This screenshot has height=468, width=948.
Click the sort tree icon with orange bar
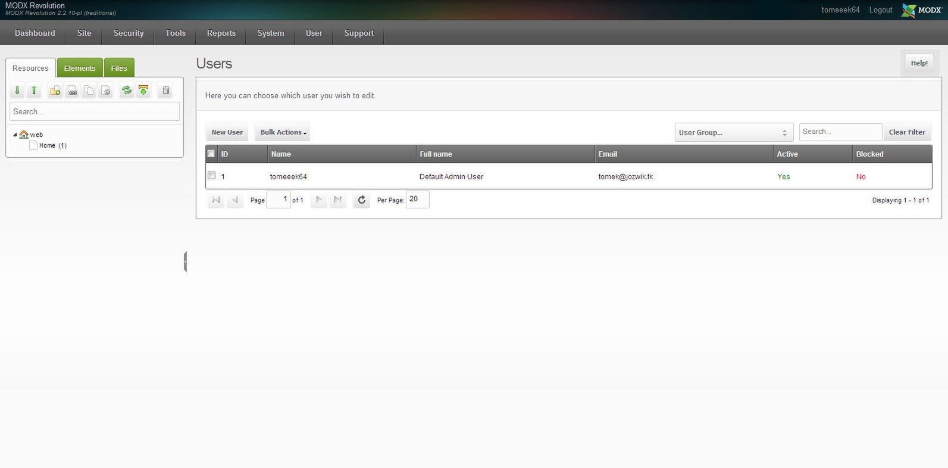pos(143,91)
